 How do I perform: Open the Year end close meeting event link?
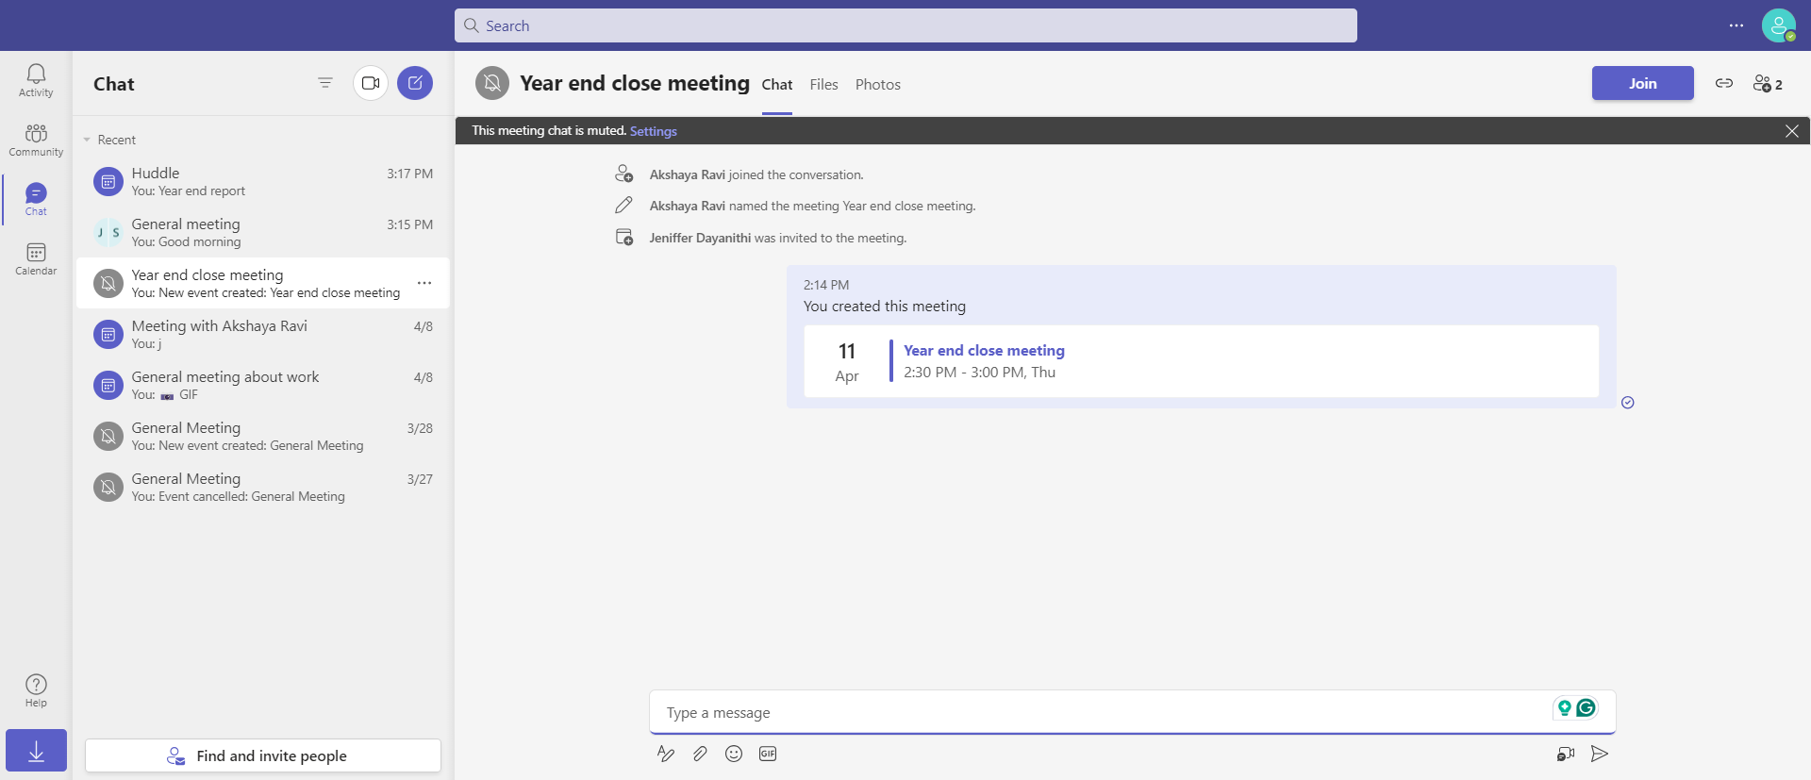[x=984, y=351]
